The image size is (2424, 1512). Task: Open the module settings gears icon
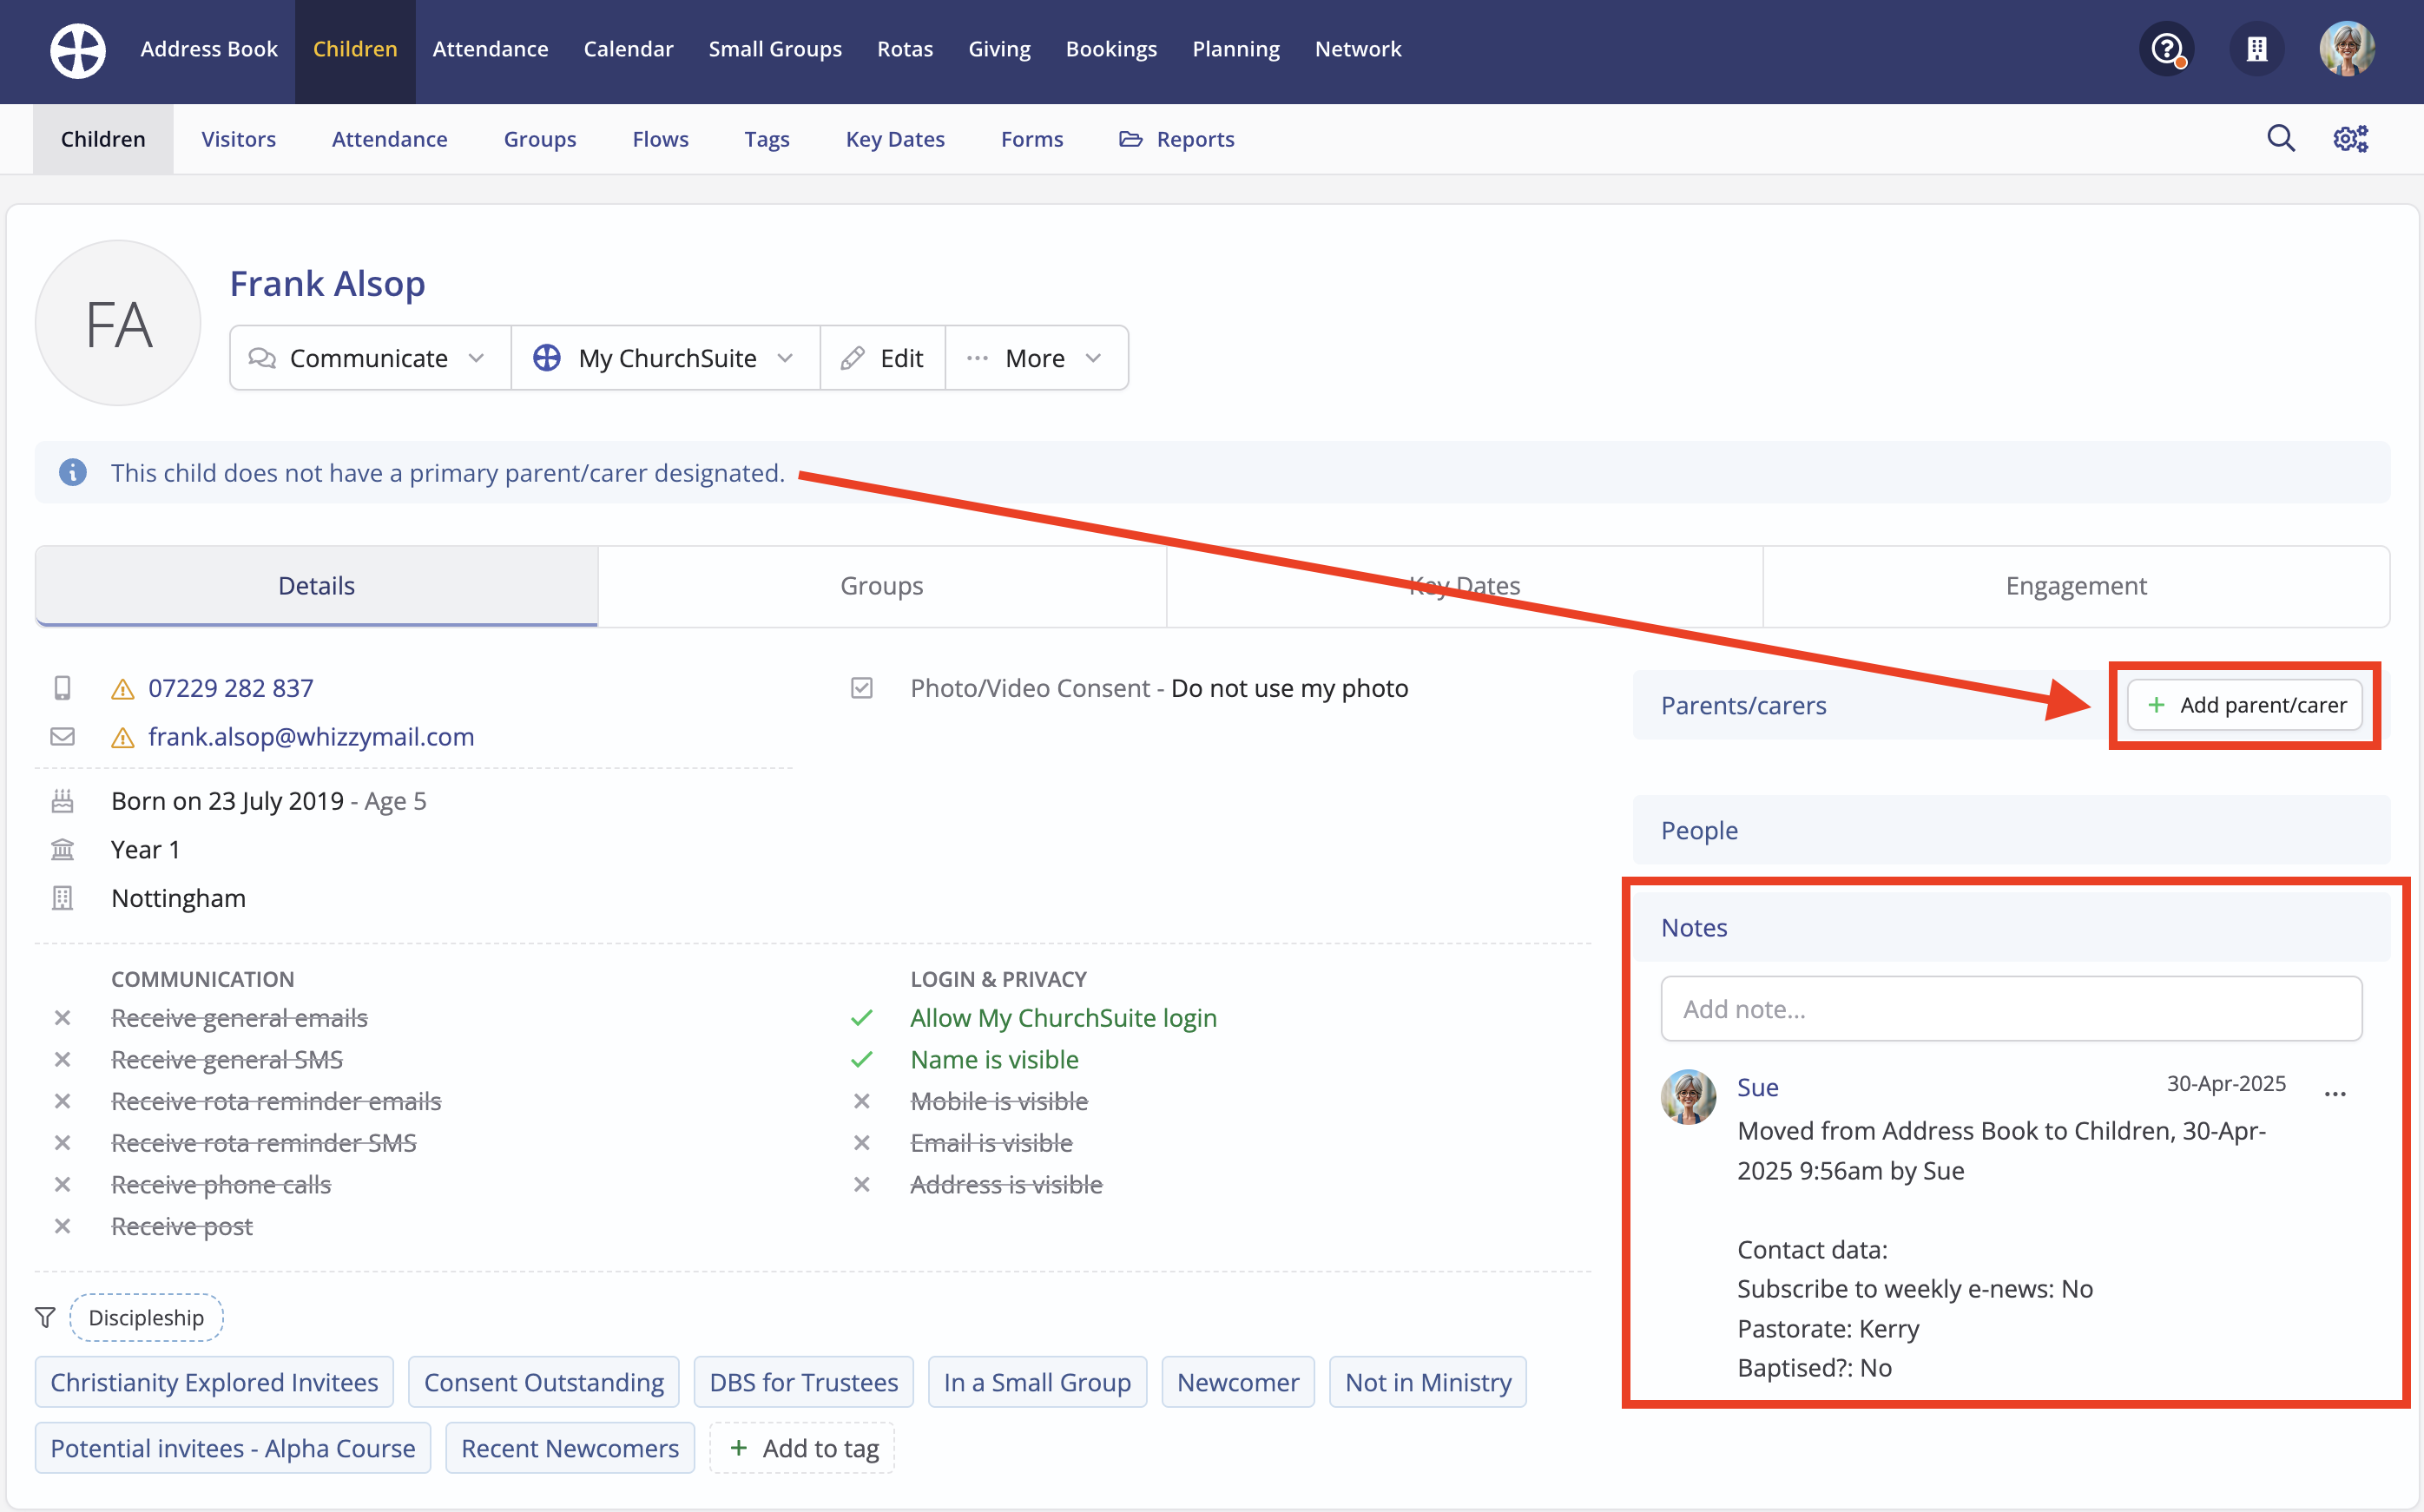2350,138
